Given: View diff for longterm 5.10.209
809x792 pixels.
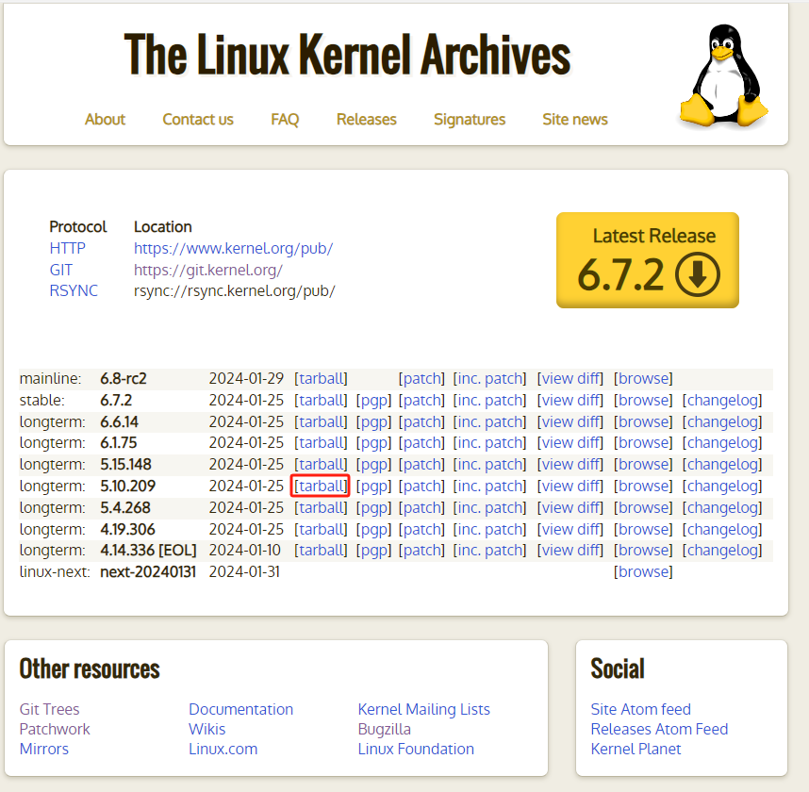Looking at the screenshot, I should coord(570,486).
